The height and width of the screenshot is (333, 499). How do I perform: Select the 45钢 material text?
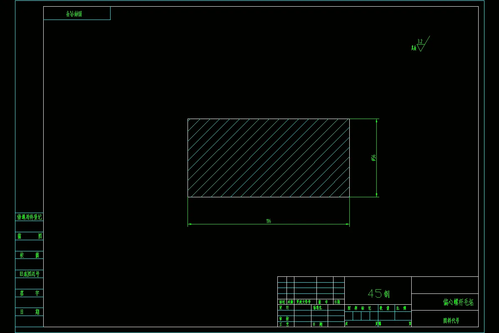point(378,293)
